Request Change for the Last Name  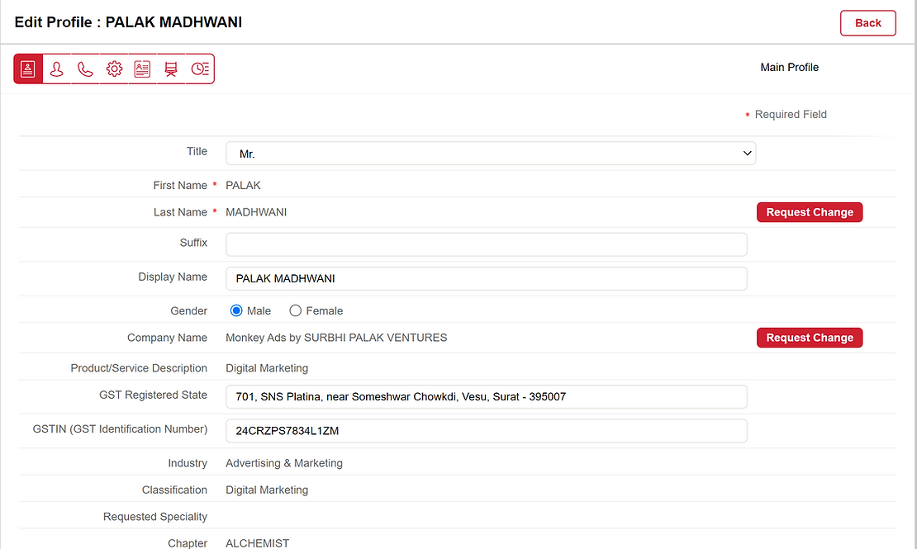click(x=809, y=212)
